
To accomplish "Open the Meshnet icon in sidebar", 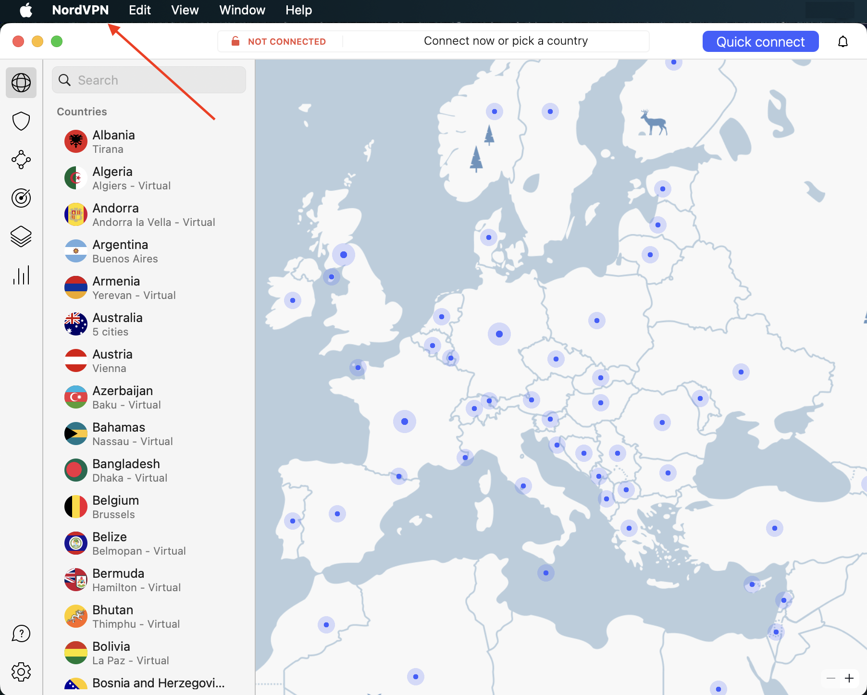I will (x=21, y=160).
